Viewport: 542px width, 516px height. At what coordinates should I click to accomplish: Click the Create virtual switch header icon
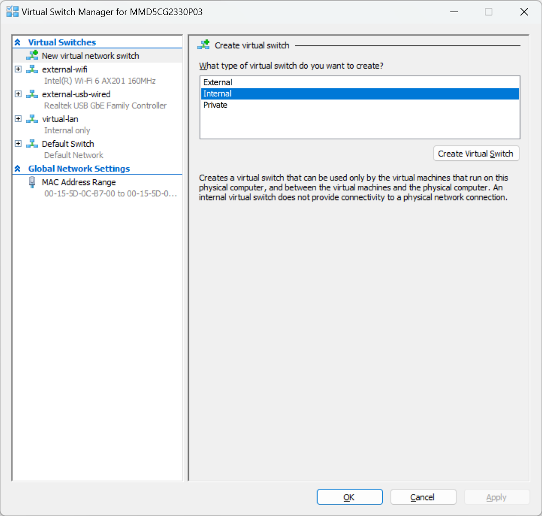pos(203,45)
